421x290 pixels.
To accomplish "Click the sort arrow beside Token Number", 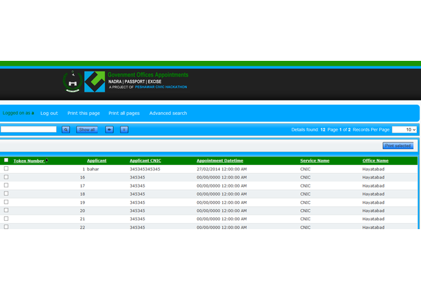I will coord(47,161).
